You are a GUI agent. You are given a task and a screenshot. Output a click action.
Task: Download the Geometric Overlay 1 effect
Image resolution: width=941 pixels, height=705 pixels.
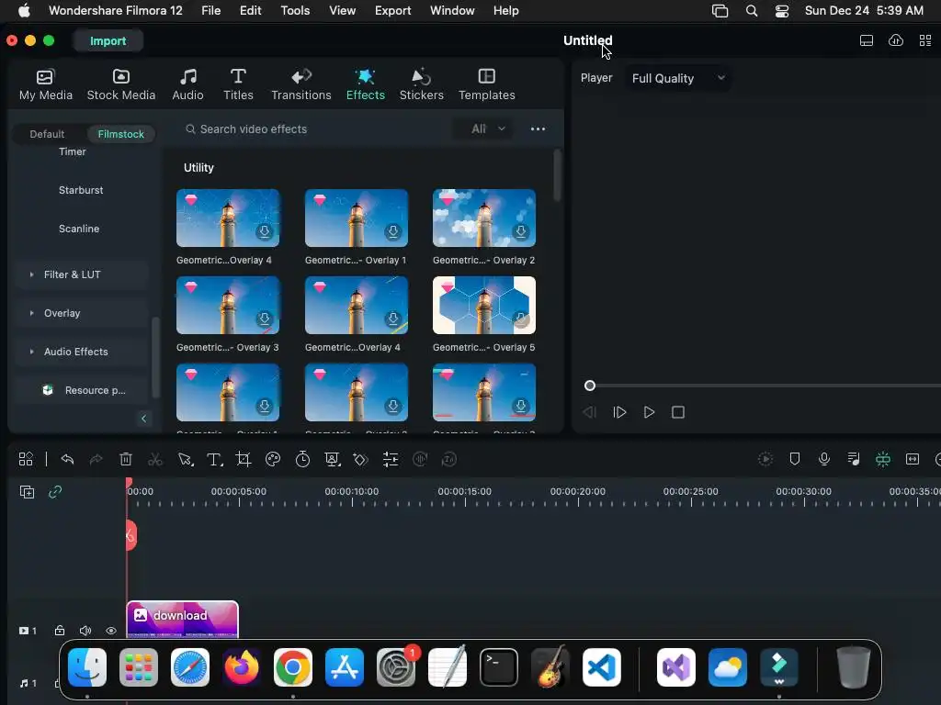[393, 231]
